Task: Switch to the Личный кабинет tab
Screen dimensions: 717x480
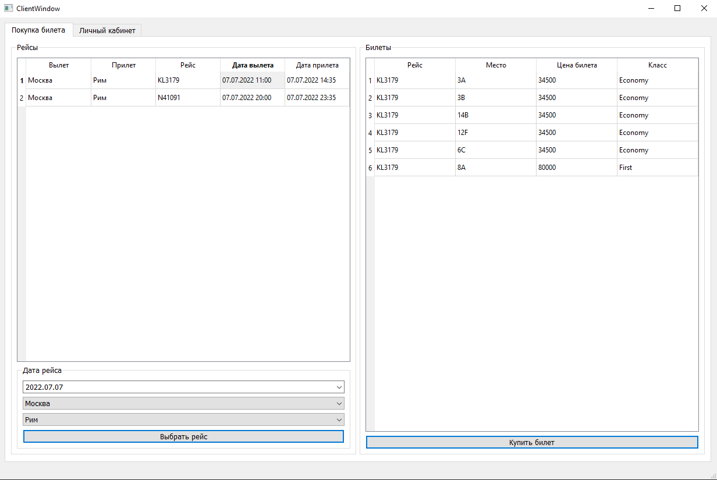Action: point(107,30)
